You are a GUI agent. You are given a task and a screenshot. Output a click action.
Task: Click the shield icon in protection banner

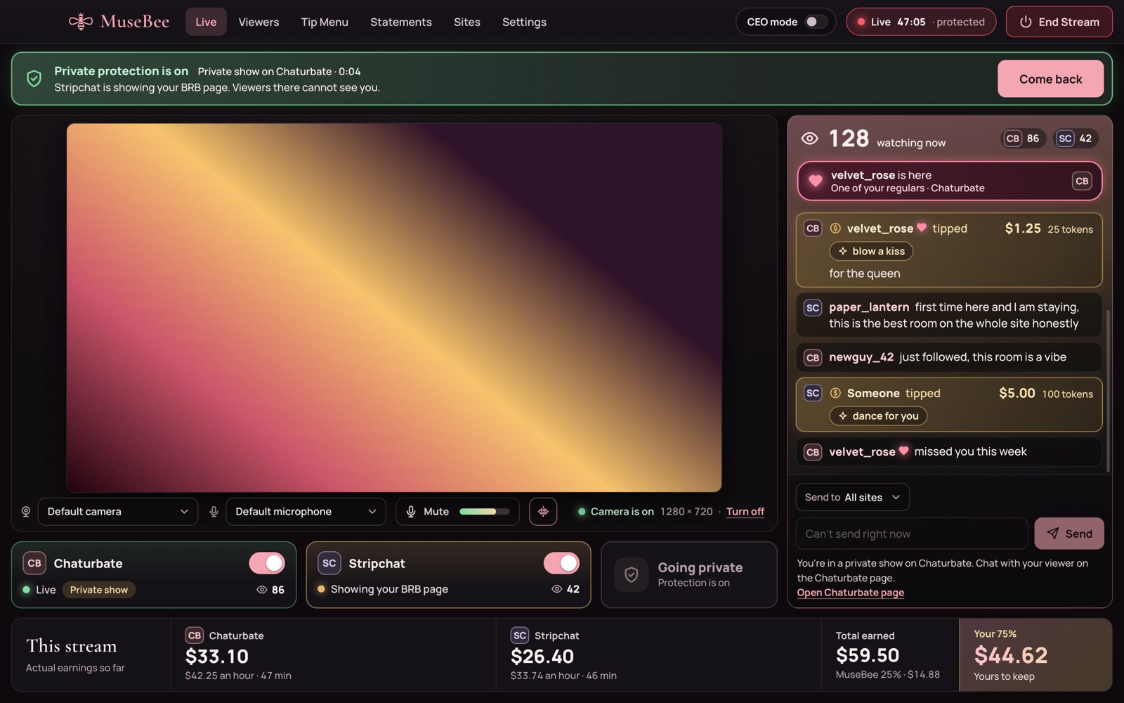click(34, 79)
